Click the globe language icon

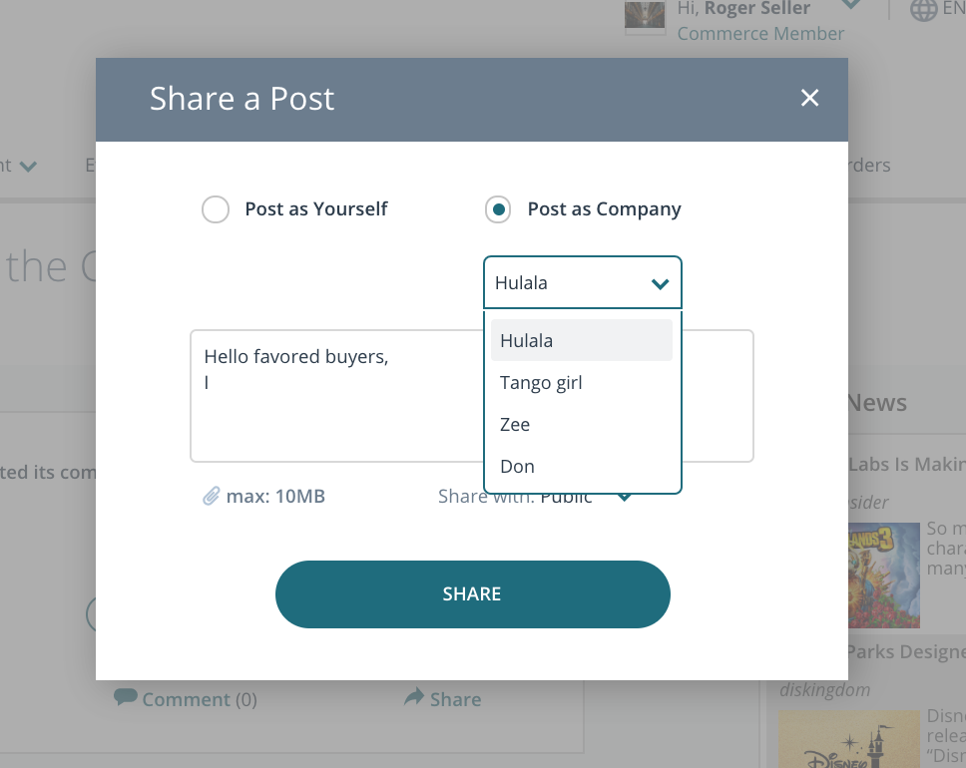[x=923, y=10]
